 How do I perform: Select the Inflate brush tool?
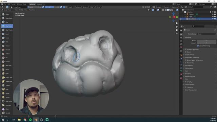tap(7, 38)
